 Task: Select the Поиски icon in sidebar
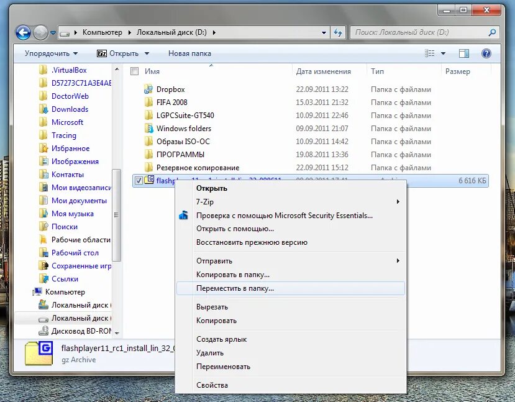pyautogui.click(x=43, y=227)
